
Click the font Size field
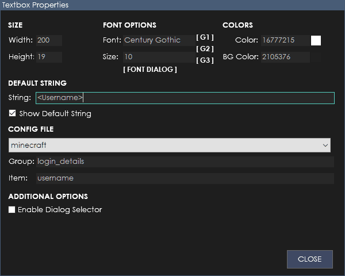click(x=159, y=57)
